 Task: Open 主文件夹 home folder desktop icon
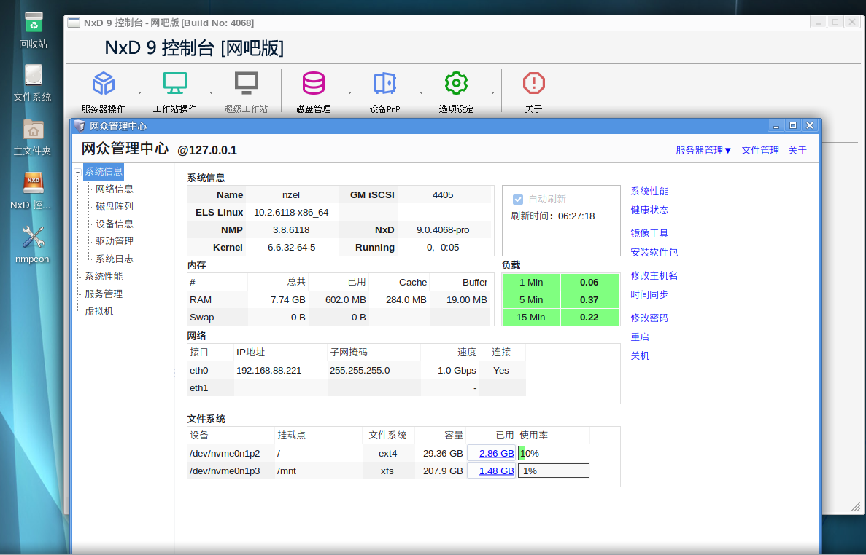33,130
